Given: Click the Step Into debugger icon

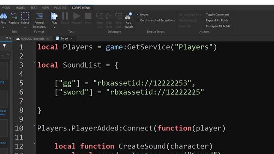Looking at the screenshot, I should [x=100, y=16].
